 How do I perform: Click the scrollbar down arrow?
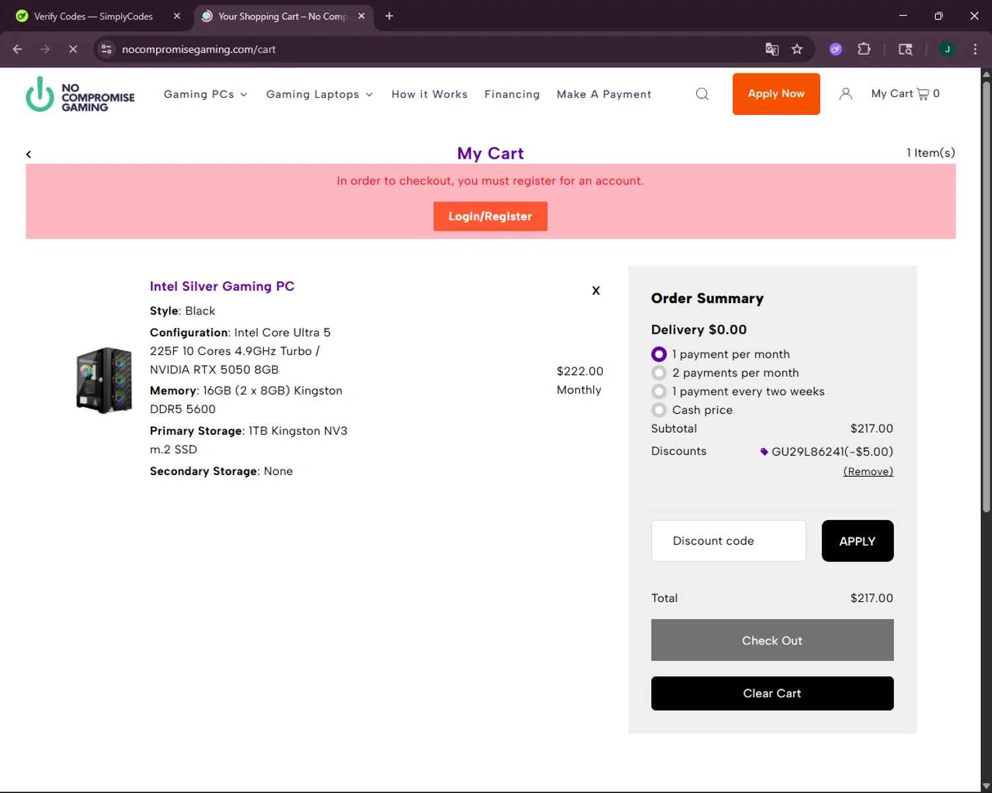click(986, 786)
